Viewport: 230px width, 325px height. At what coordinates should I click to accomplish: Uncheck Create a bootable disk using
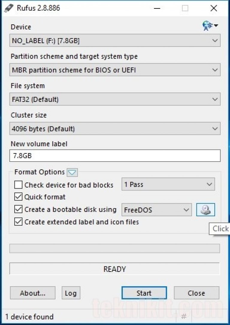click(18, 209)
